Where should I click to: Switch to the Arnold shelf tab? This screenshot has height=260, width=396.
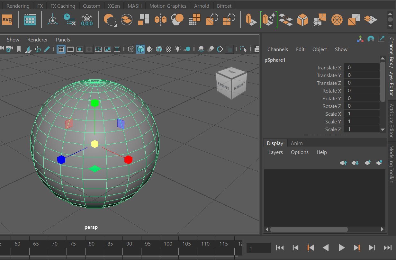click(x=202, y=6)
